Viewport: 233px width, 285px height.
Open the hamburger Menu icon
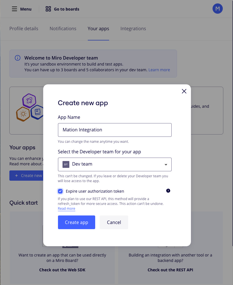click(14, 9)
